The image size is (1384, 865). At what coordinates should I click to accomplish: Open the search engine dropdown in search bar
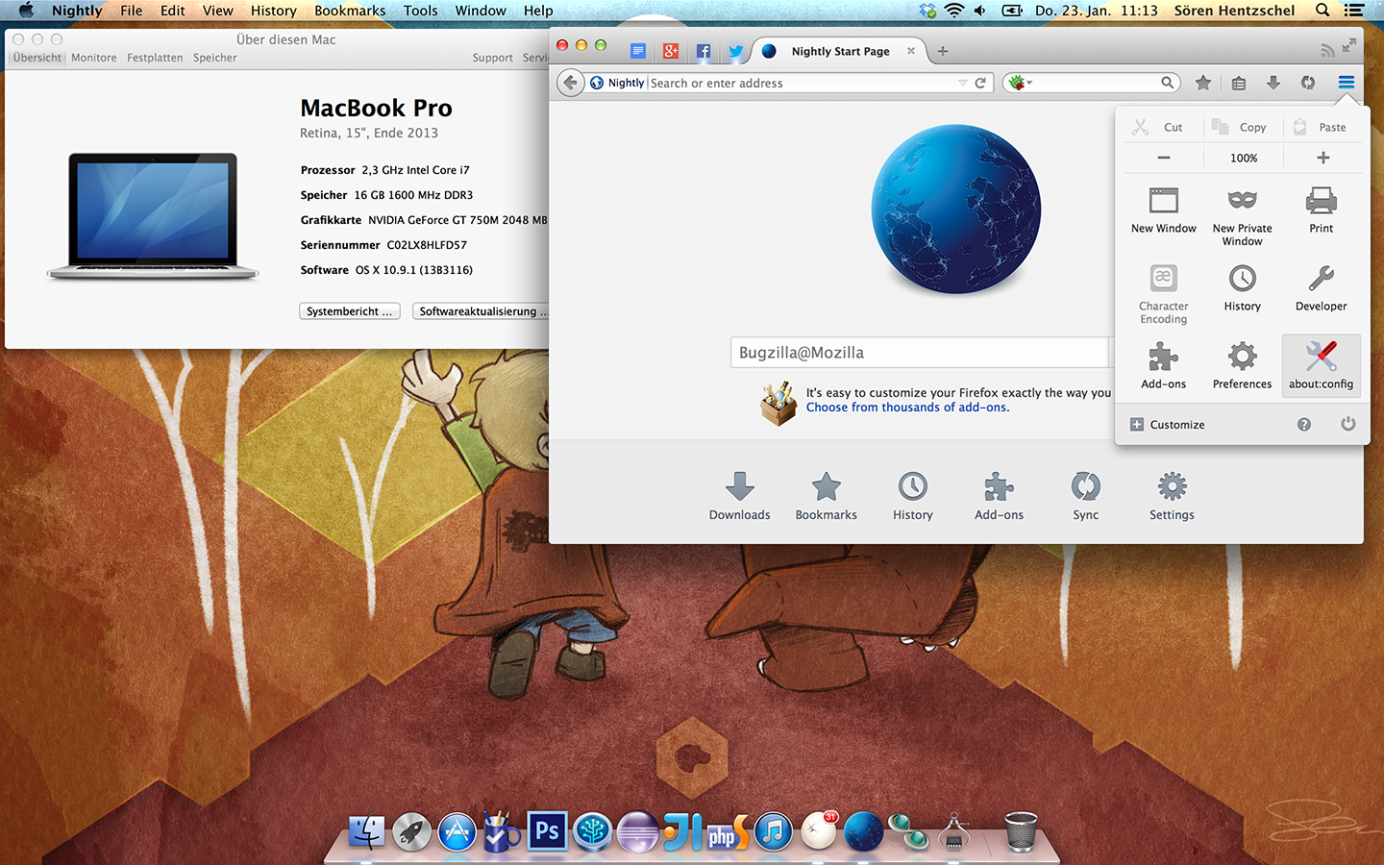pyautogui.click(x=1020, y=83)
